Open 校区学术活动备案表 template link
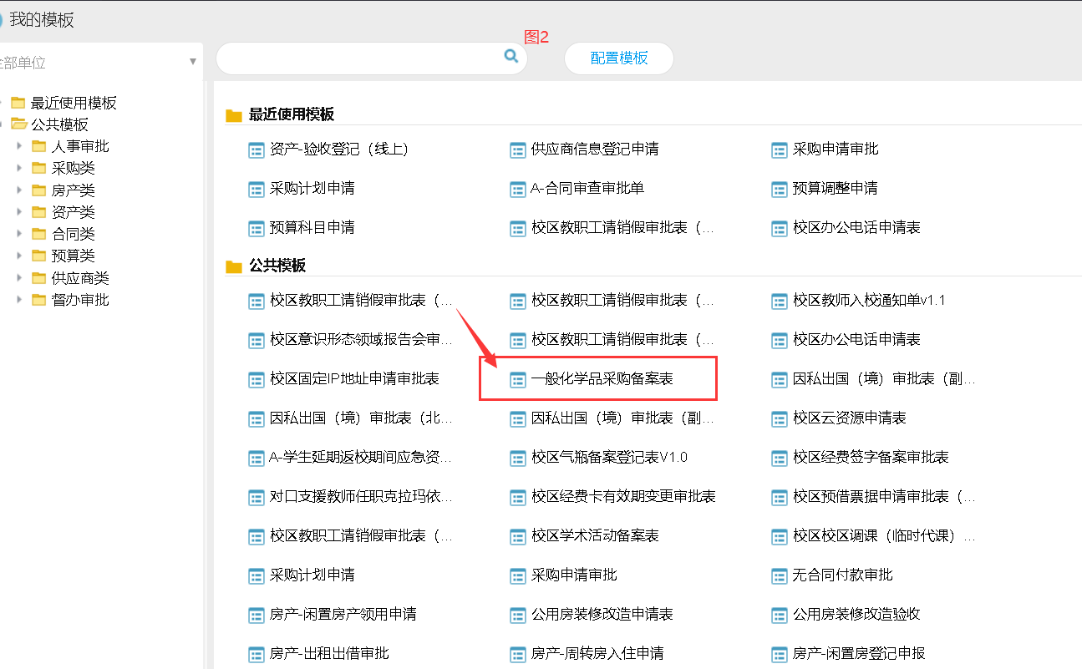Screen dimensions: 1082x669 coord(595,536)
